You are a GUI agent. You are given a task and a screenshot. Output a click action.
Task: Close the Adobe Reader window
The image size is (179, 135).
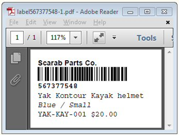[164, 12]
